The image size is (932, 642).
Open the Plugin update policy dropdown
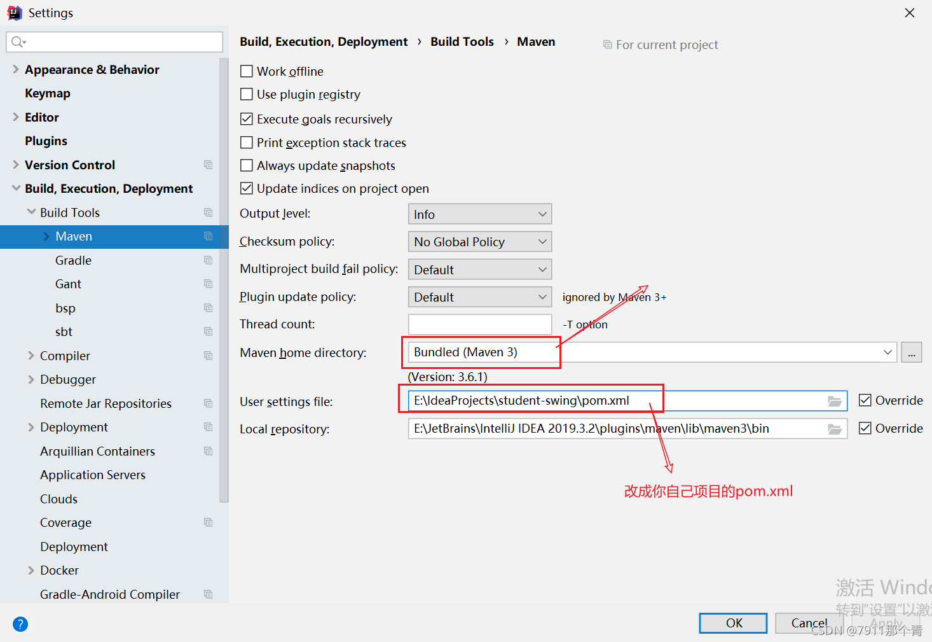(x=480, y=297)
